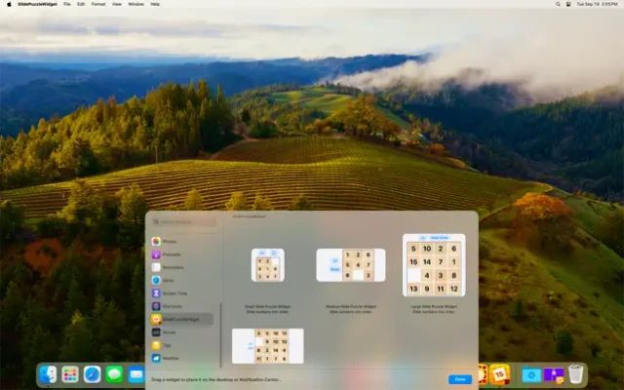Open the File menu
624x390 pixels.
pyautogui.click(x=67, y=4)
